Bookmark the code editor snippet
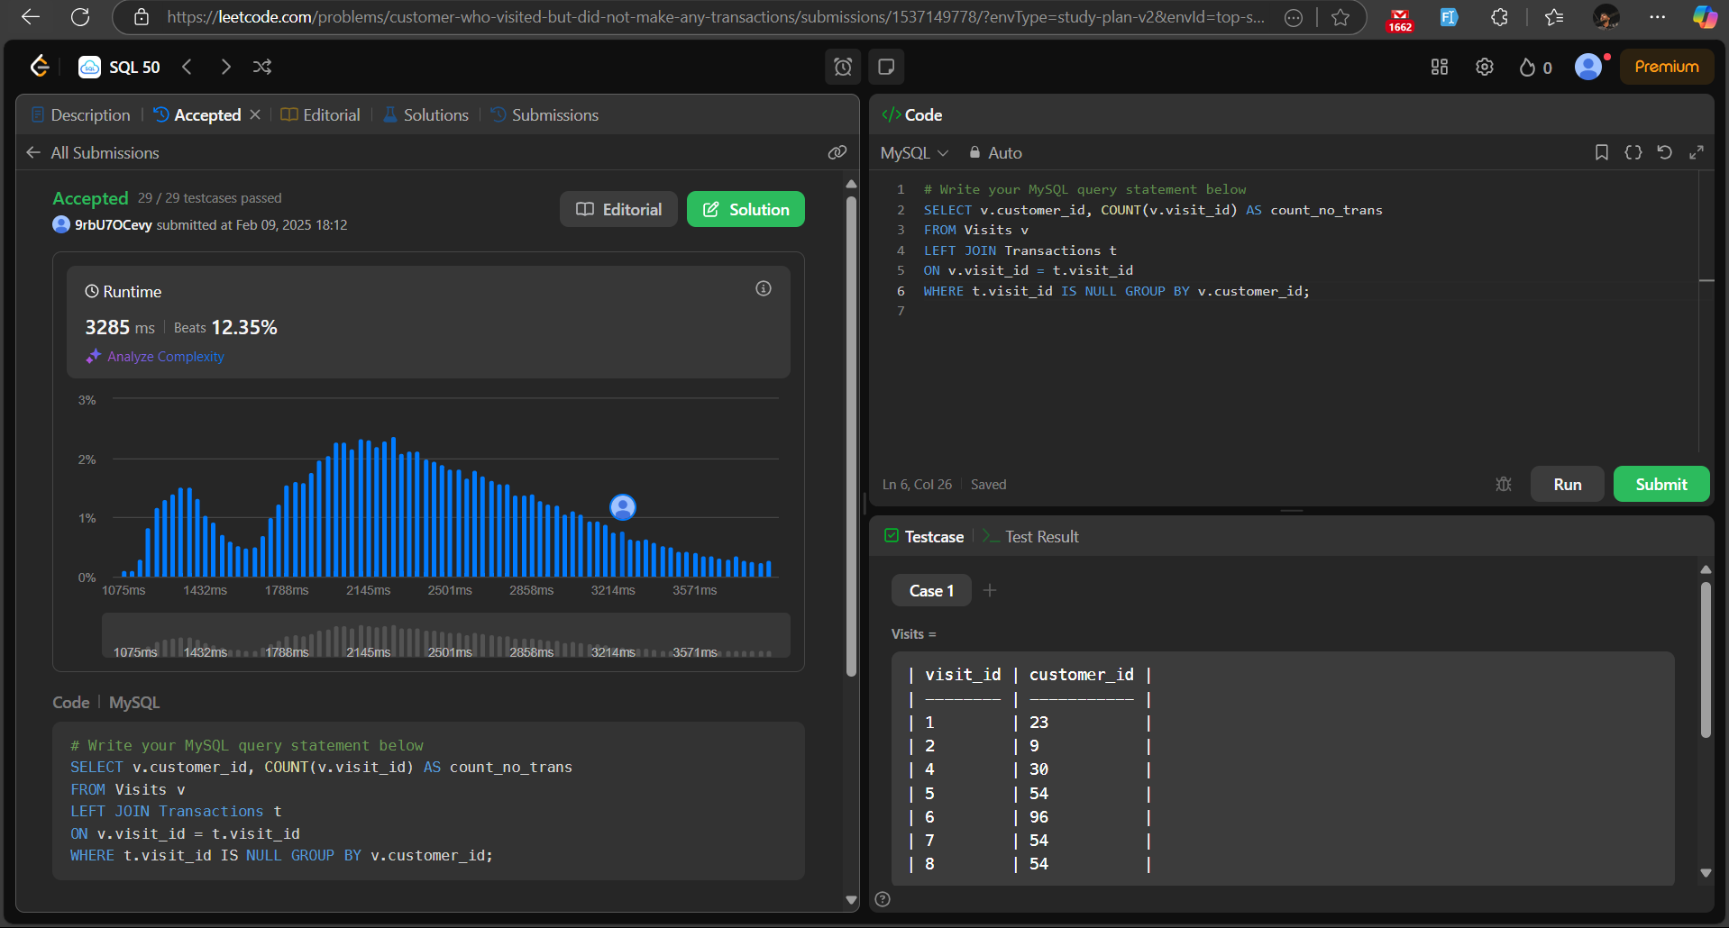 (x=1602, y=152)
